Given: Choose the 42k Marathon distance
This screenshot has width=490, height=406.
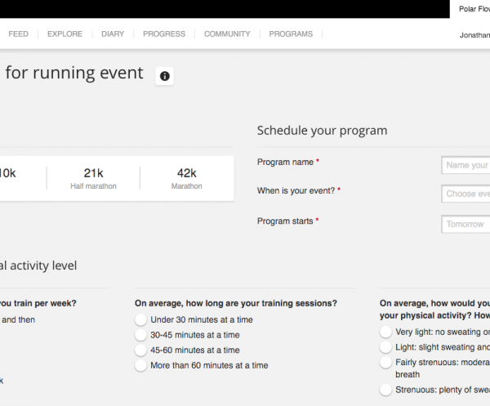Looking at the screenshot, I should pyautogui.click(x=186, y=178).
